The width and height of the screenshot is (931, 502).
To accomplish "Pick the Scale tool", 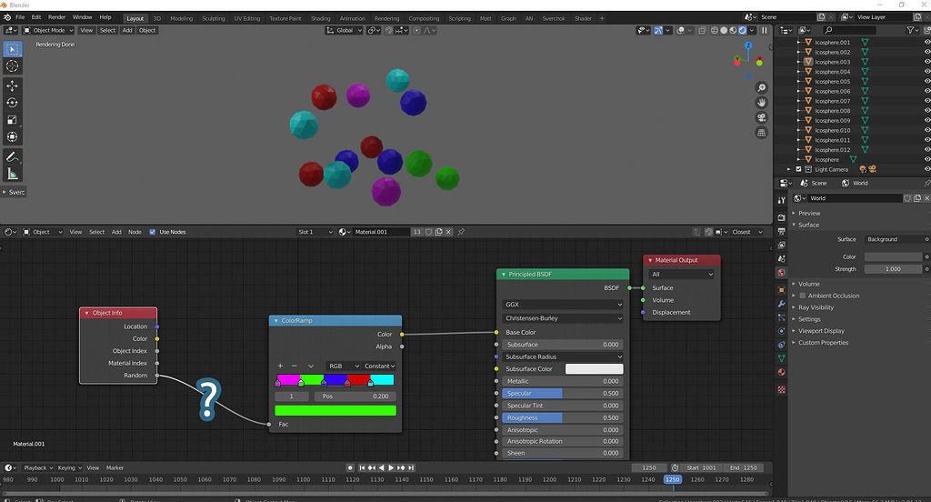I will tap(12, 120).
